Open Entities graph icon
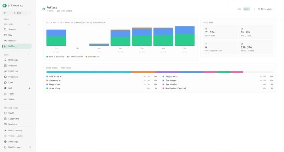Image resolution: width=284 pixels, height=152 pixels. pos(5,71)
